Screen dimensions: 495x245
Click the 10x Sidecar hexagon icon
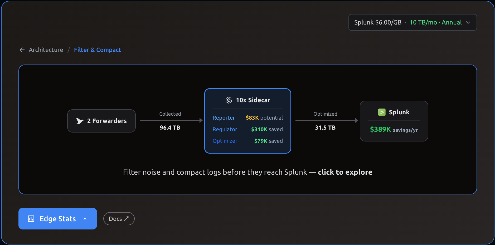[229, 100]
